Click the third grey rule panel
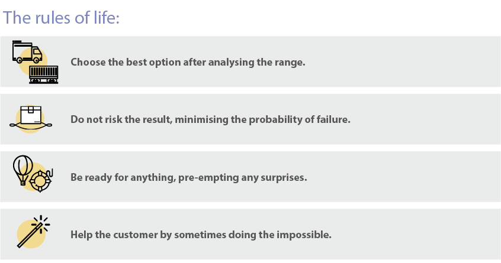 pos(250,177)
